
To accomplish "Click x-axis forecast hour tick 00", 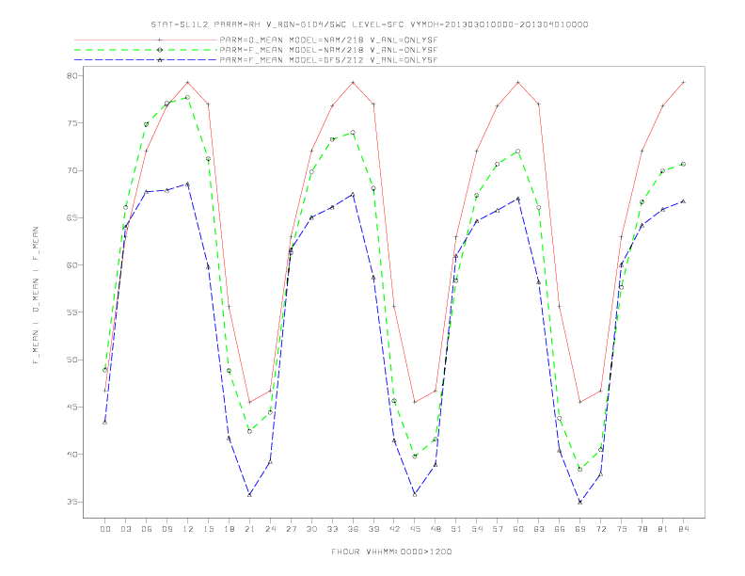I will point(105,529).
